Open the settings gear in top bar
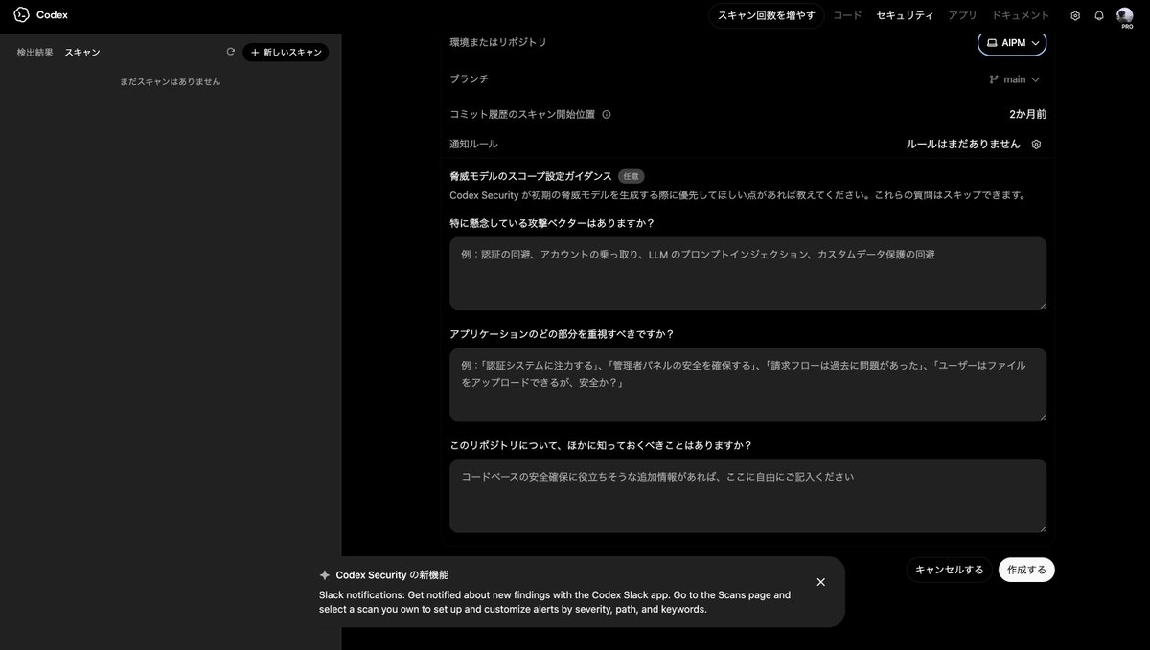 pyautogui.click(x=1075, y=15)
